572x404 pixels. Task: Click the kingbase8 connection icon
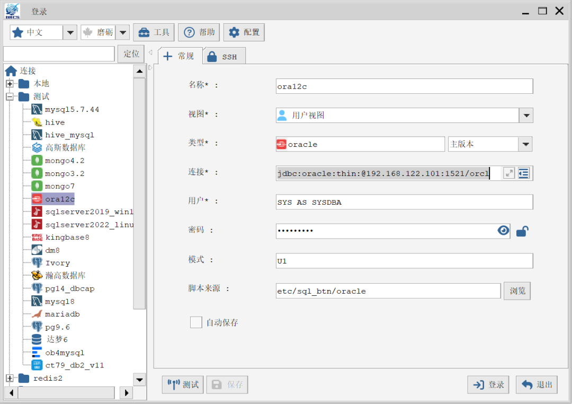(37, 237)
